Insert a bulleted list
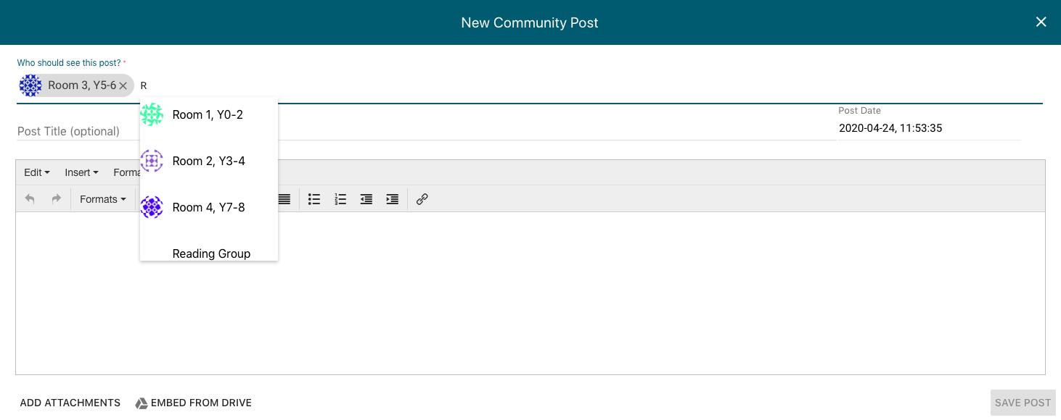This screenshot has height=420, width=1061. (314, 199)
